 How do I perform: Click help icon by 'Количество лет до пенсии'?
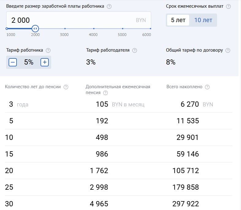click(x=66, y=87)
